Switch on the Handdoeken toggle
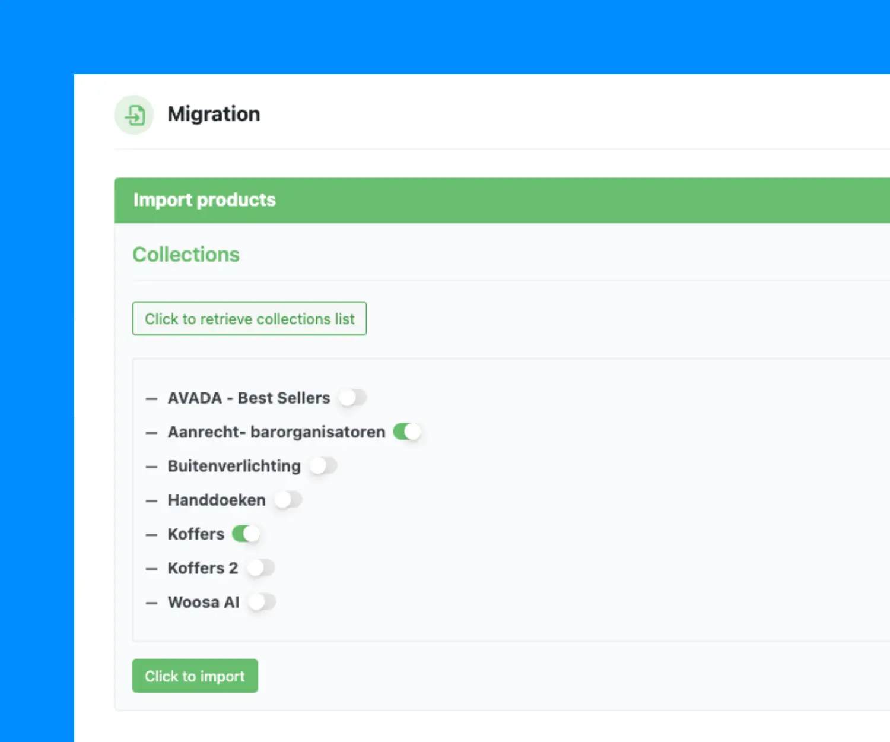This screenshot has height=742, width=890. [x=288, y=500]
